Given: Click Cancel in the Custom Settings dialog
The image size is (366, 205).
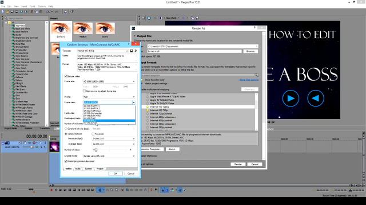Looking at the screenshot, I should [x=131, y=174].
